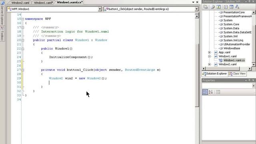Close the Properties panel
The image size is (256, 144).
click(253, 80)
